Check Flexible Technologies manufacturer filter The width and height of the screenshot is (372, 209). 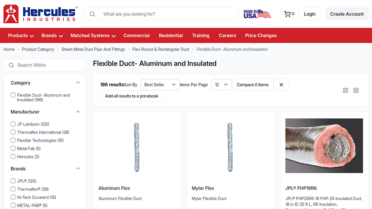click(13, 140)
